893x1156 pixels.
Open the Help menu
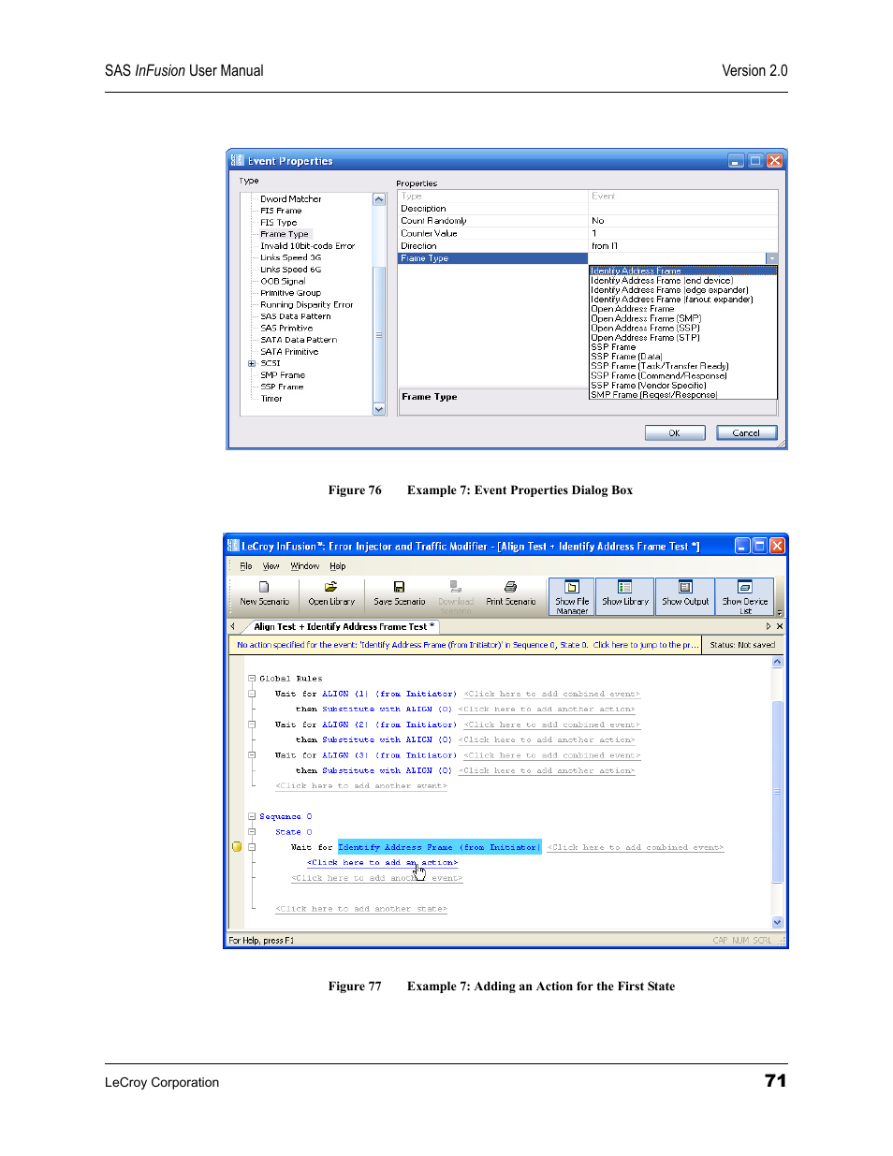pos(338,565)
